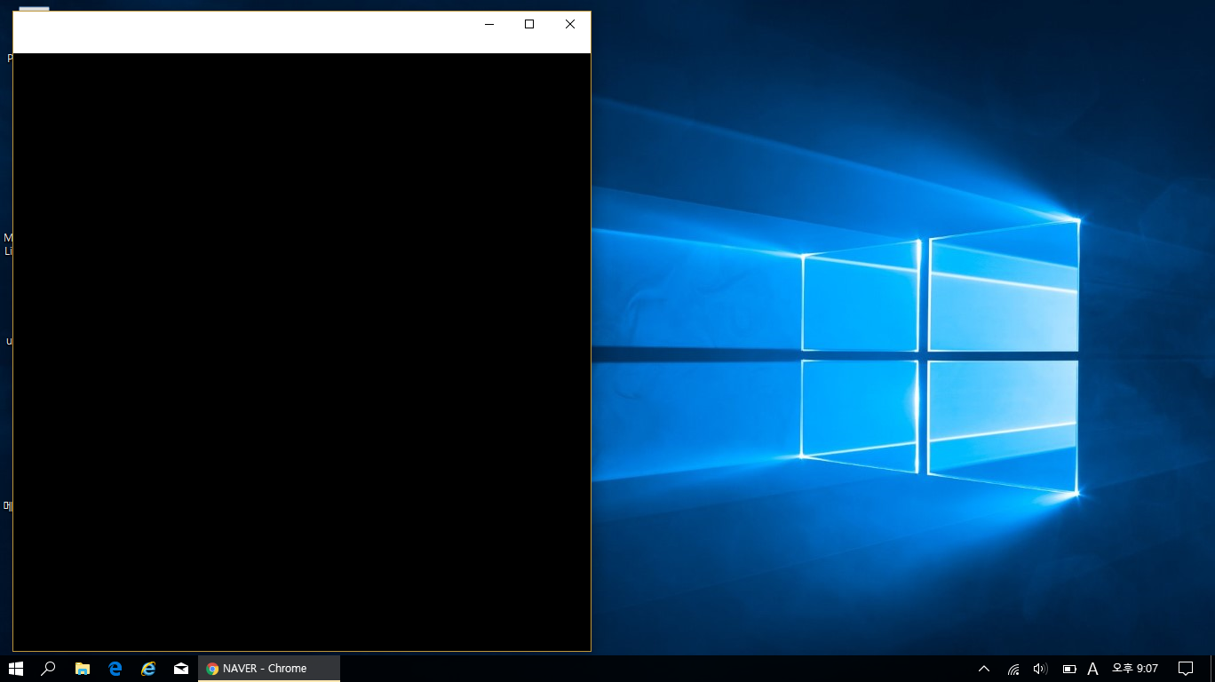The height and width of the screenshot is (682, 1215).
Task: Open the Action Center notifications icon
Action: pyautogui.click(x=1185, y=669)
